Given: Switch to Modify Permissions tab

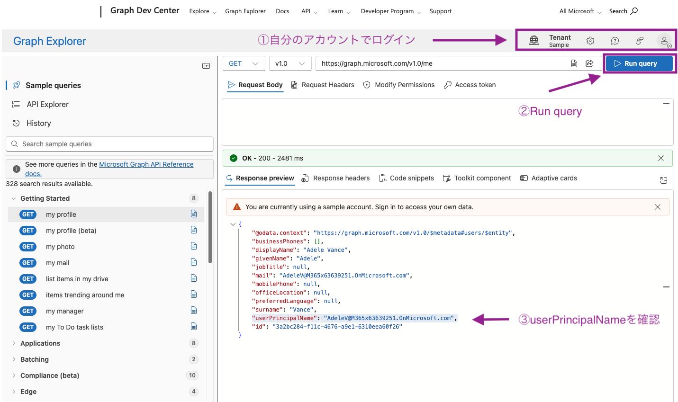Looking at the screenshot, I should [x=399, y=85].
